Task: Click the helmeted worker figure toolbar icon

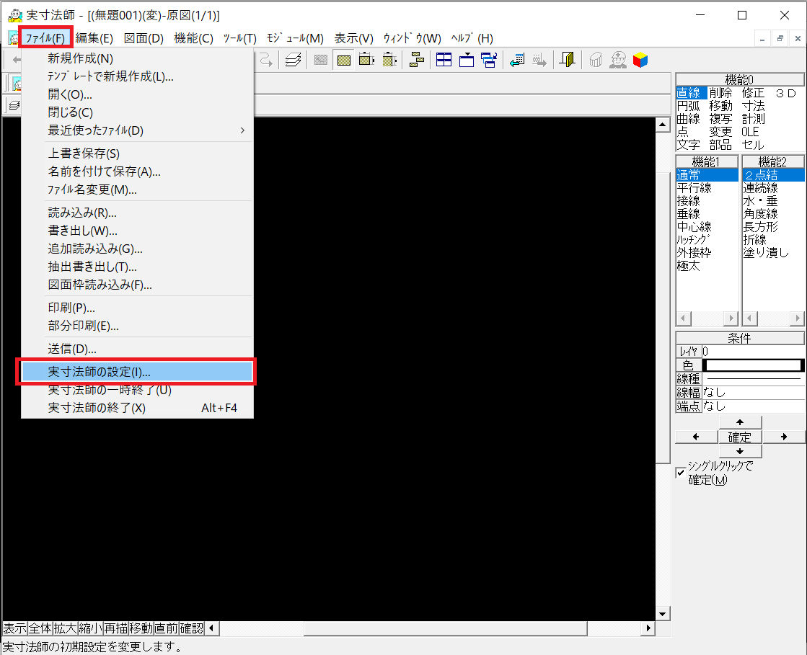Action: tap(618, 61)
